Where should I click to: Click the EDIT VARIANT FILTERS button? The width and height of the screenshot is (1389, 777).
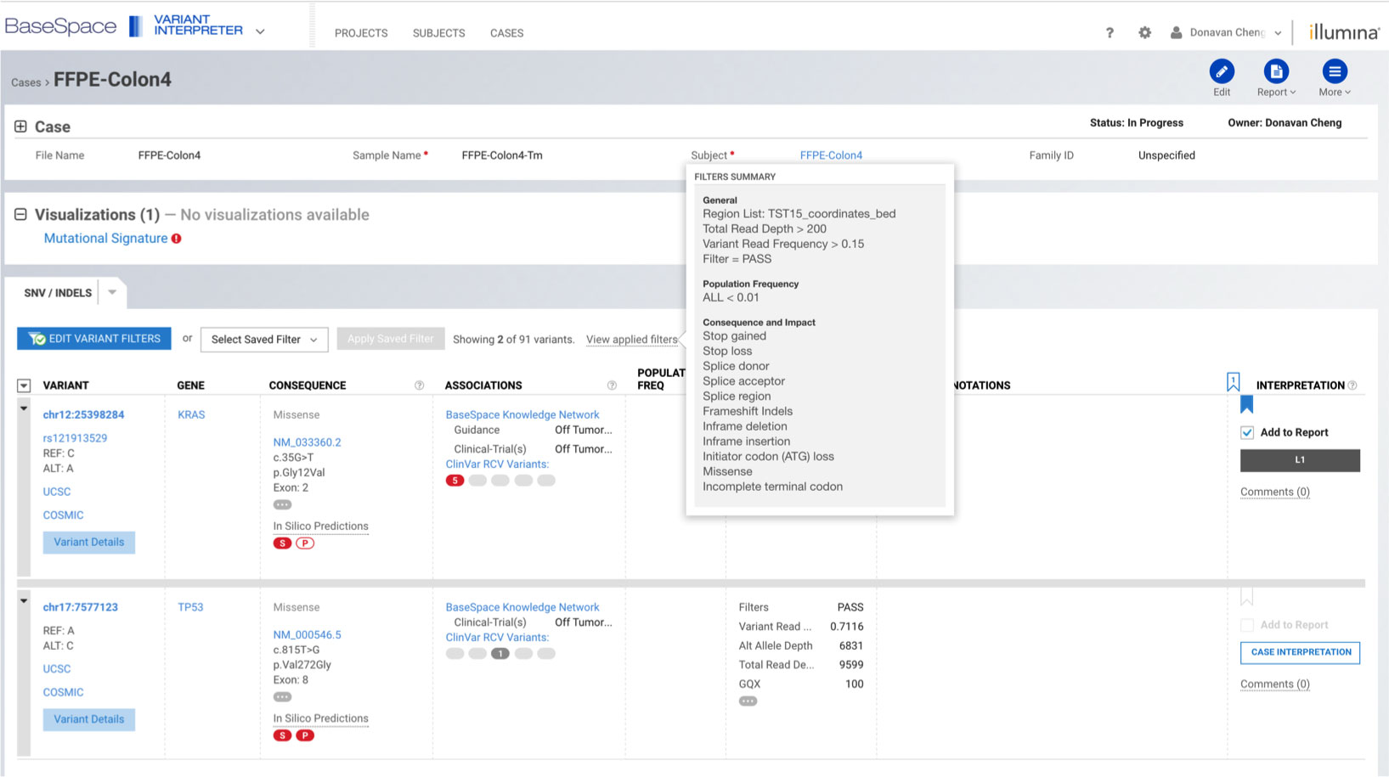pyautogui.click(x=94, y=339)
